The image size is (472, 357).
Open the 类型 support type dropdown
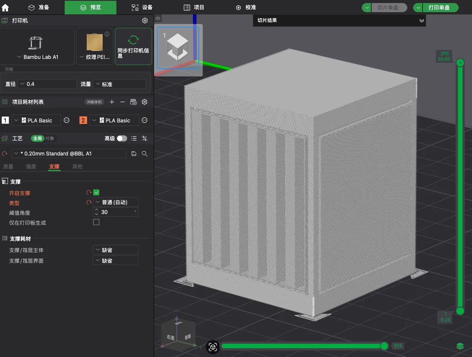click(x=116, y=202)
